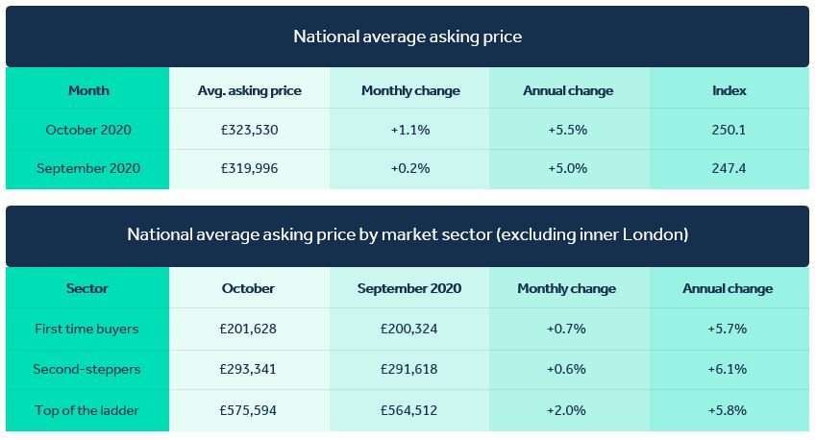Select the Second-steppers row label
The width and height of the screenshot is (816, 440).
click(87, 369)
